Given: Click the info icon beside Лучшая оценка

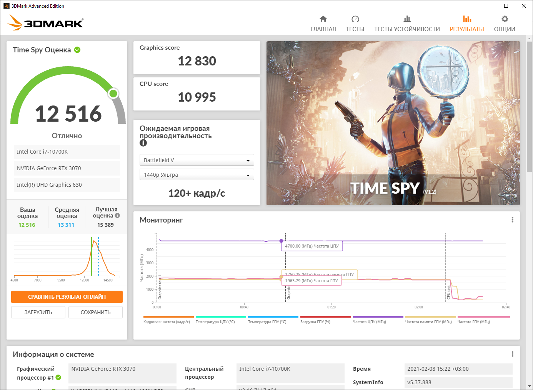Looking at the screenshot, I should [x=117, y=216].
